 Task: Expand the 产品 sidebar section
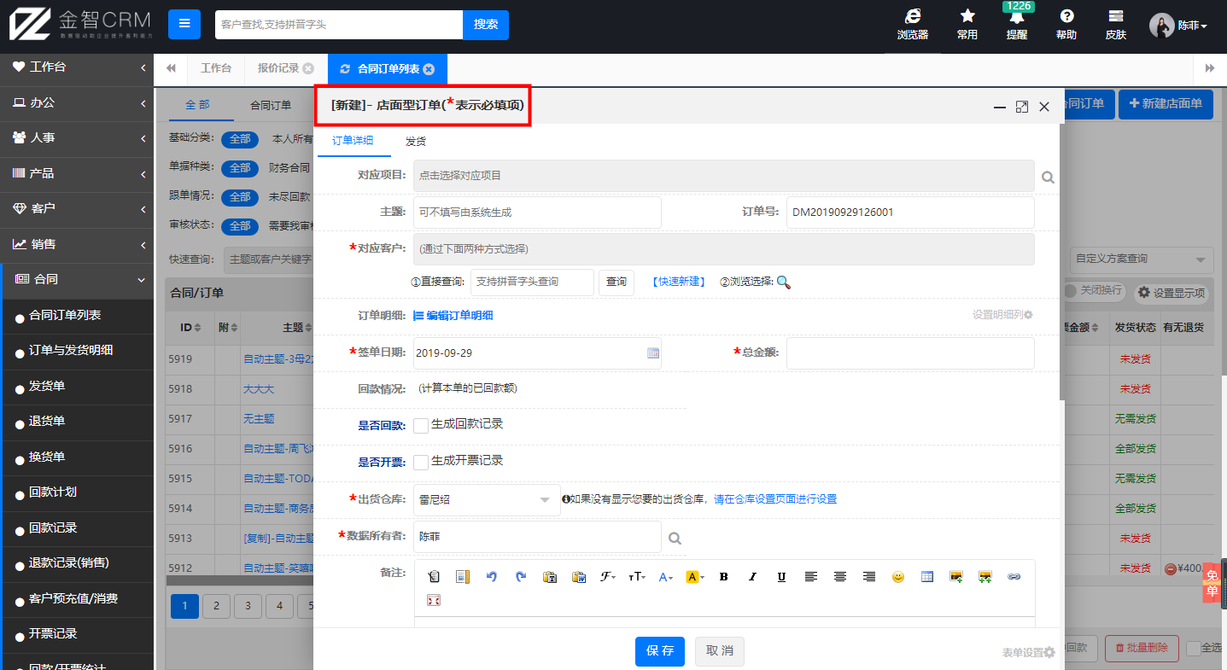point(77,173)
